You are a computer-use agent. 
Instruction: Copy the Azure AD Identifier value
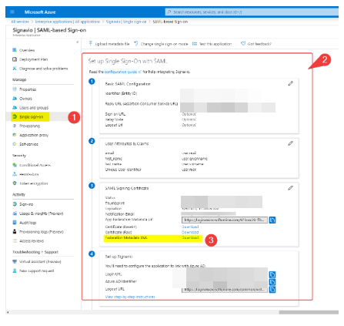[272, 282]
